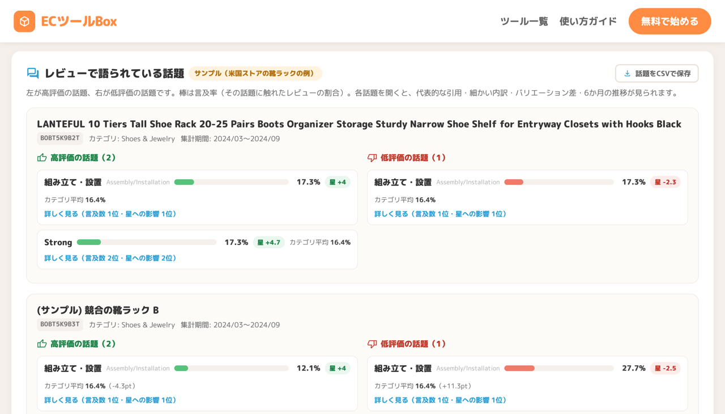
Task: Open 詳しく見る for 競合の靴ラック B's positive topic
Action: pos(110,400)
